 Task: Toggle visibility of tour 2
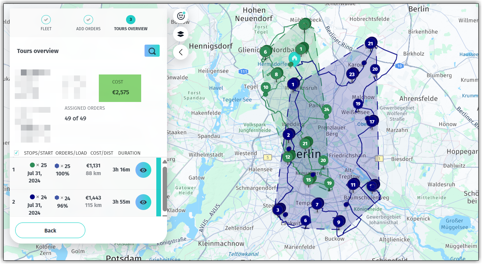(x=143, y=202)
